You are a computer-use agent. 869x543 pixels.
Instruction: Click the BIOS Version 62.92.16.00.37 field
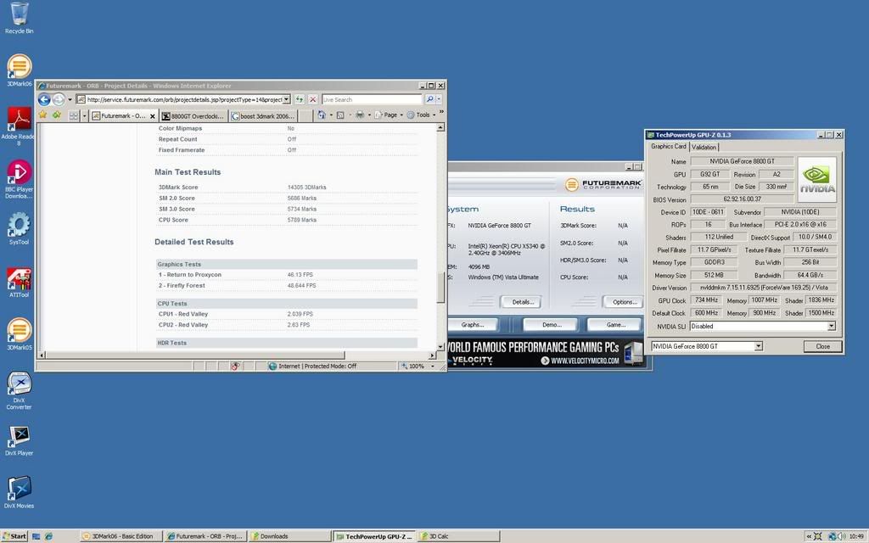click(x=742, y=199)
